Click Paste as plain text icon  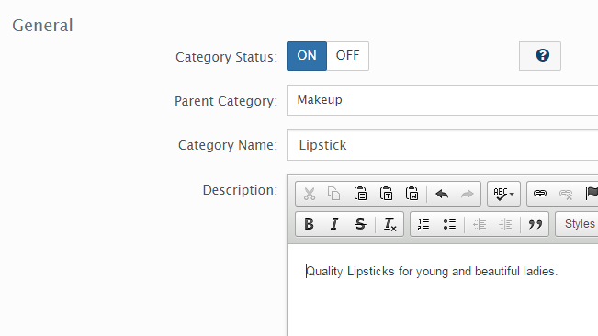[x=386, y=194]
